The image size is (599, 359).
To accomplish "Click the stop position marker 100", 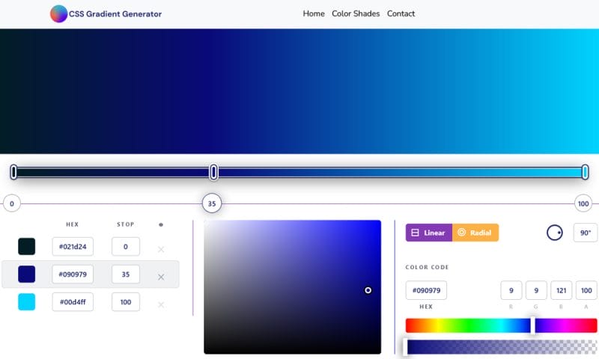I will point(583,203).
